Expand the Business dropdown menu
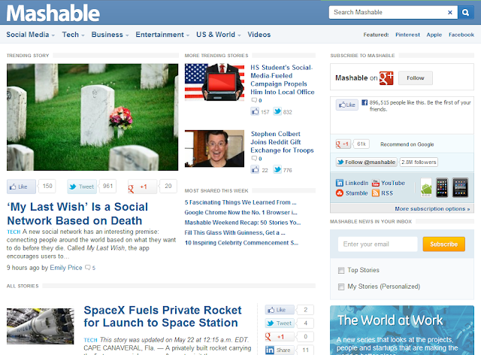Image resolution: width=481 pixels, height=355 pixels. click(110, 35)
